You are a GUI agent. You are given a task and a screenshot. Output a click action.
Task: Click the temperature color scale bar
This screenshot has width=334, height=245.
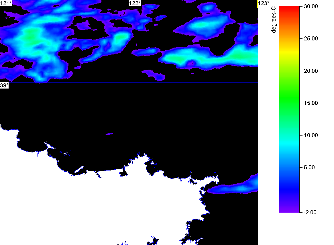[x=289, y=109]
